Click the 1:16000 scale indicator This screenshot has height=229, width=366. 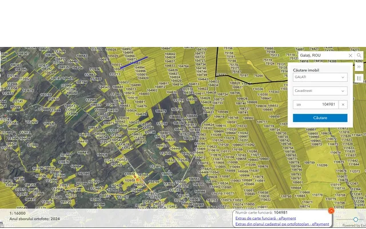(17, 213)
